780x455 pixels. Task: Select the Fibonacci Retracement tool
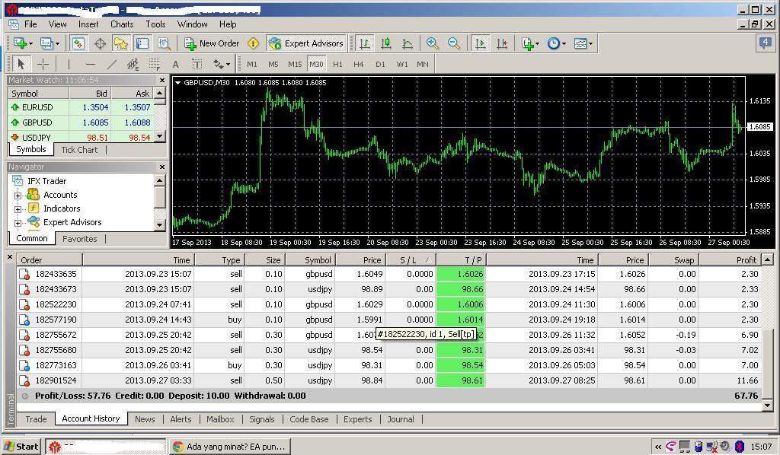tap(154, 64)
